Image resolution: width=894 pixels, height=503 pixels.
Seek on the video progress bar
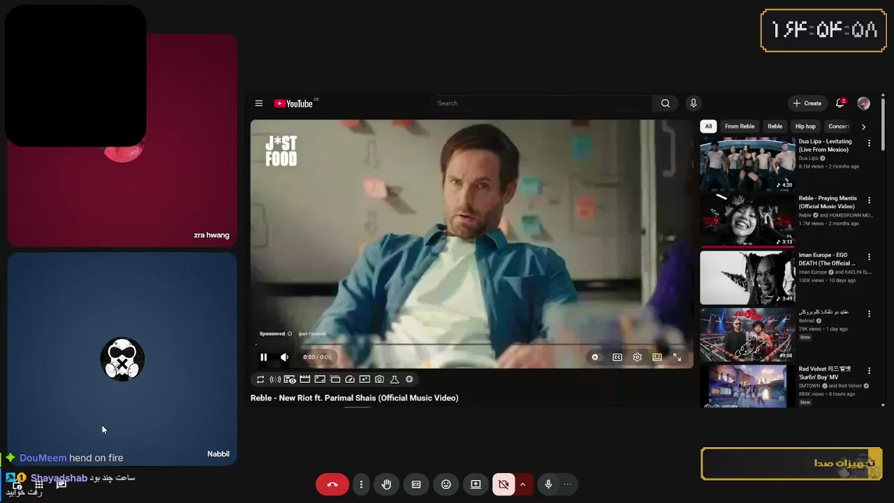tap(471, 344)
